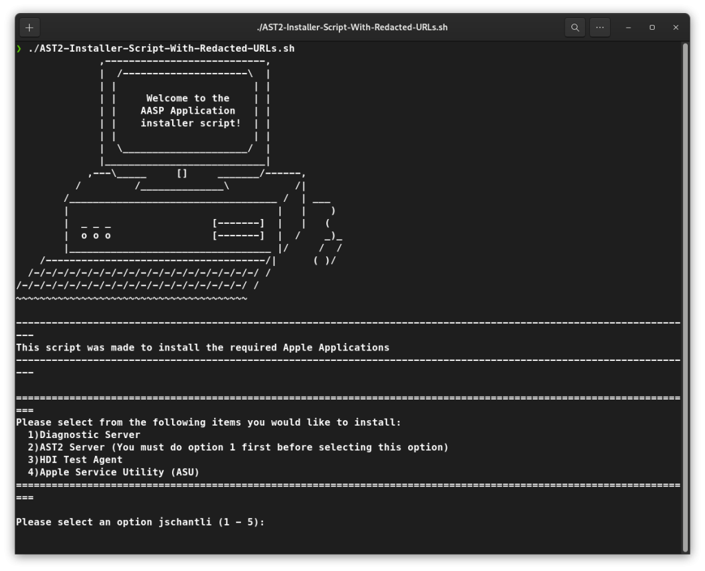This screenshot has width=705, height=571.
Task: Open a new terminal tab with plus button
Action: [30, 28]
